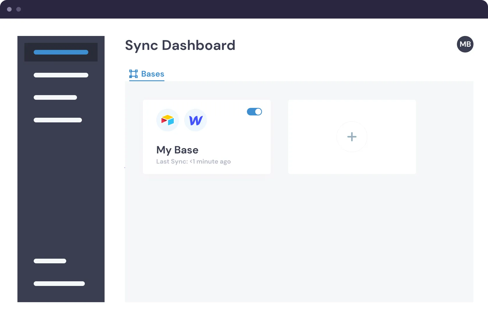Click the third sidebar navigation item
The width and height of the screenshot is (488, 319).
55,97
